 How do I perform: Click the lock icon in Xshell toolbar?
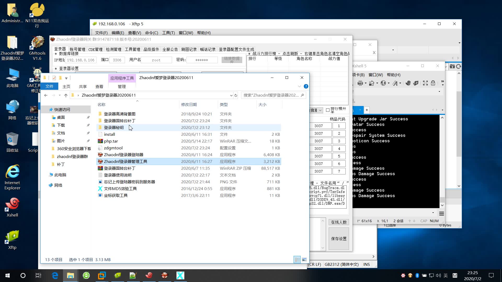tap(433, 83)
